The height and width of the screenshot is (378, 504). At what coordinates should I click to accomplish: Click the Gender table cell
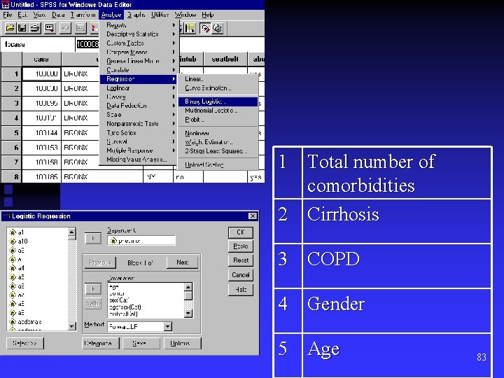pyautogui.click(x=396, y=311)
